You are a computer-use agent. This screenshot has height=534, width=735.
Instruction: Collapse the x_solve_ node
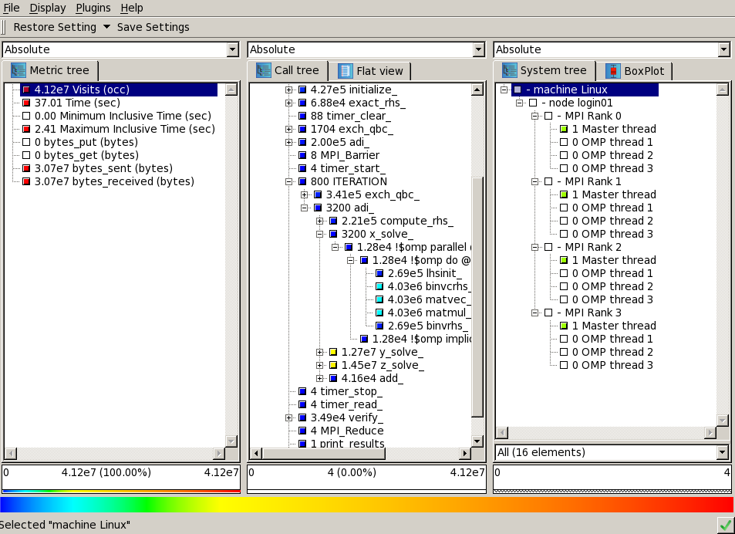point(320,234)
